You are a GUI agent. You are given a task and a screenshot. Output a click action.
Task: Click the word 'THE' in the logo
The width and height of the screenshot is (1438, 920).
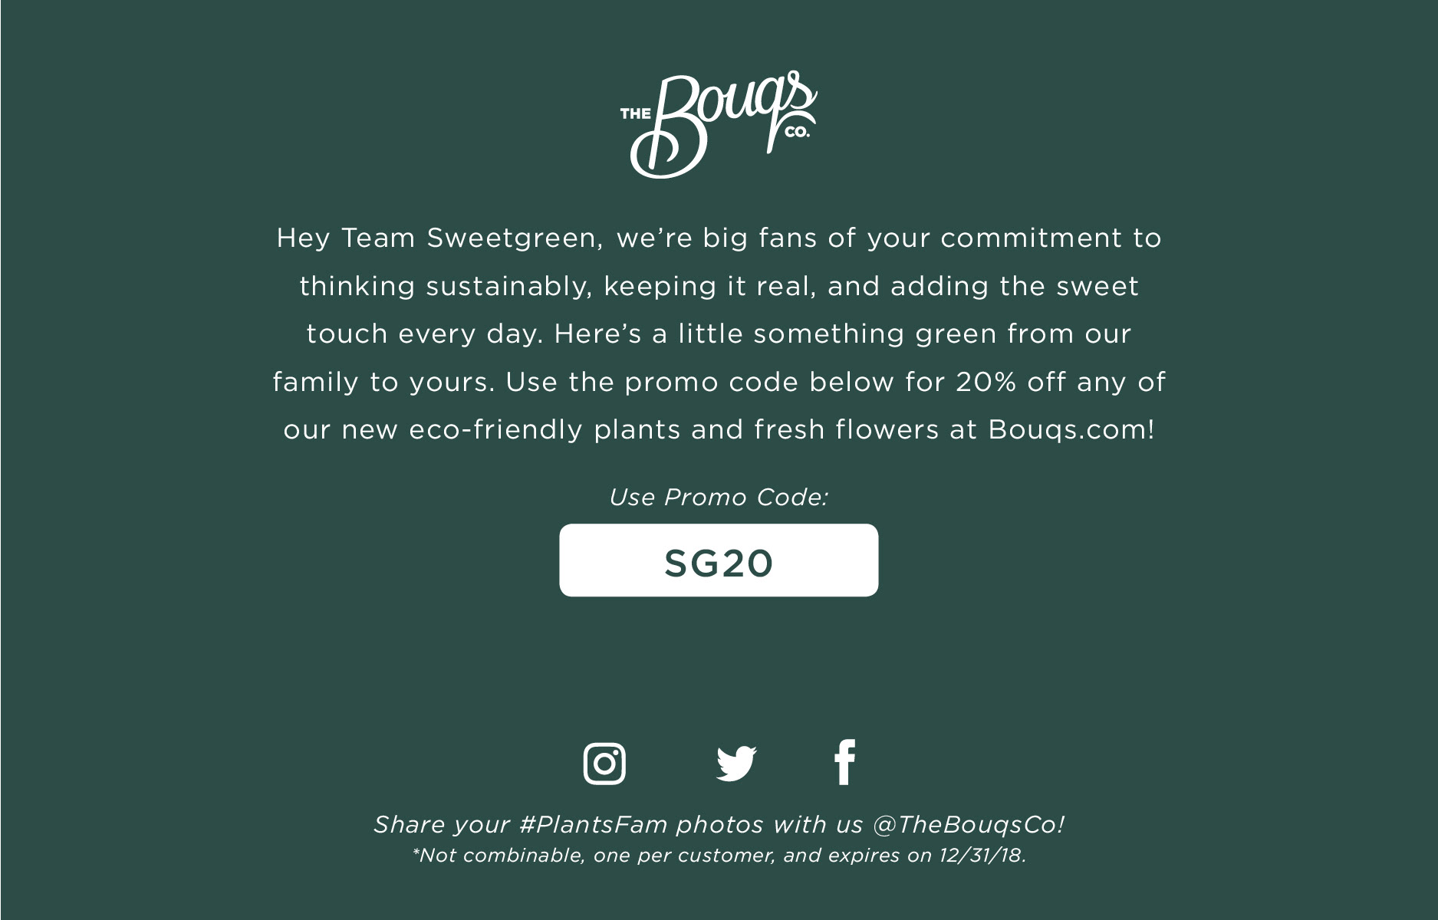(x=635, y=114)
